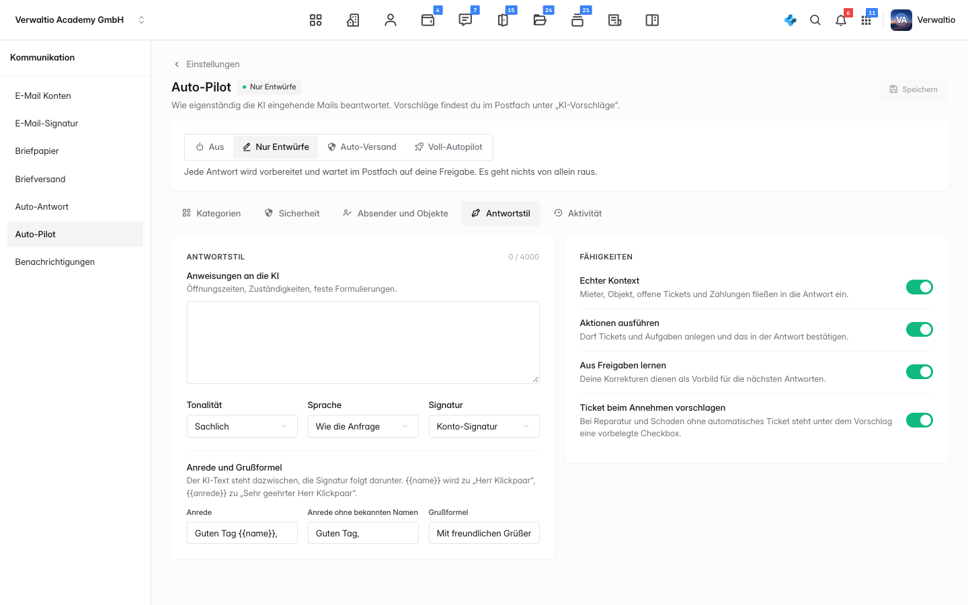
Task: Disable the Echter Kontext toggle
Action: pyautogui.click(x=920, y=287)
